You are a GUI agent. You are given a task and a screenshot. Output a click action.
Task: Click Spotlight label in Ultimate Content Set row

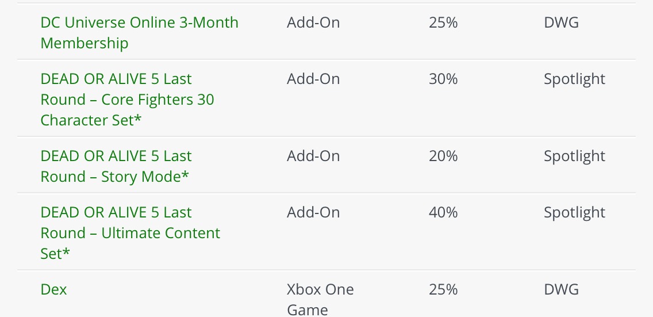click(x=574, y=213)
